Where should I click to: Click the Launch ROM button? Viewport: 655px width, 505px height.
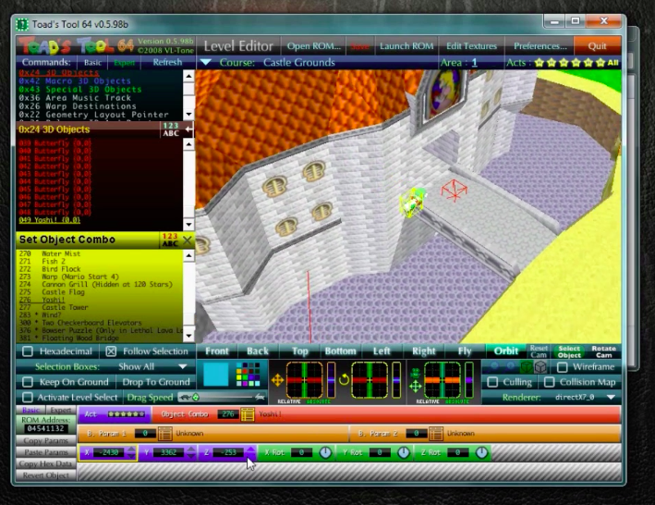point(406,46)
